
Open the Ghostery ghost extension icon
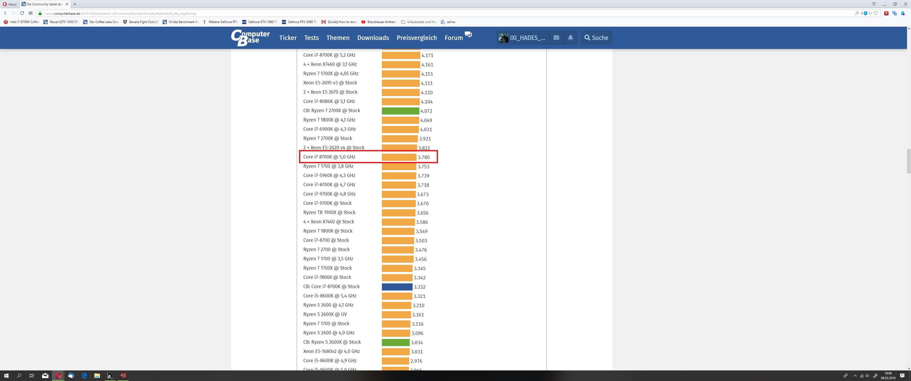click(903, 13)
